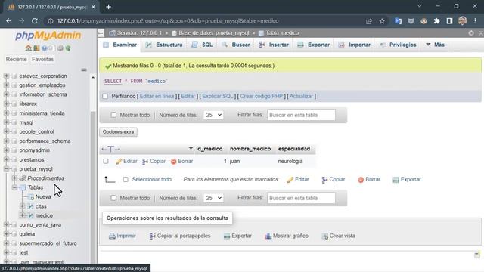Image resolution: width=484 pixels, height=272 pixels.
Task: Sort by nombre_medico column header
Action: (x=250, y=149)
